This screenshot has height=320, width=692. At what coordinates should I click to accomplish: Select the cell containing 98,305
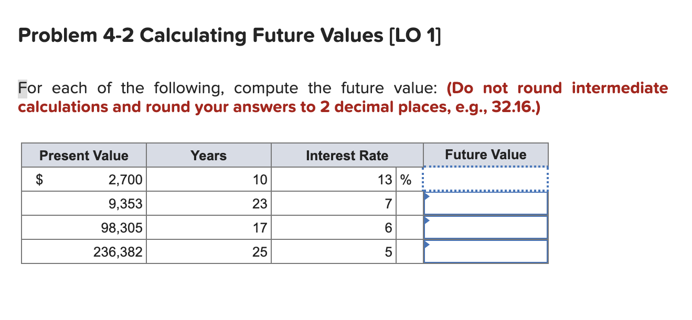[x=105, y=227]
